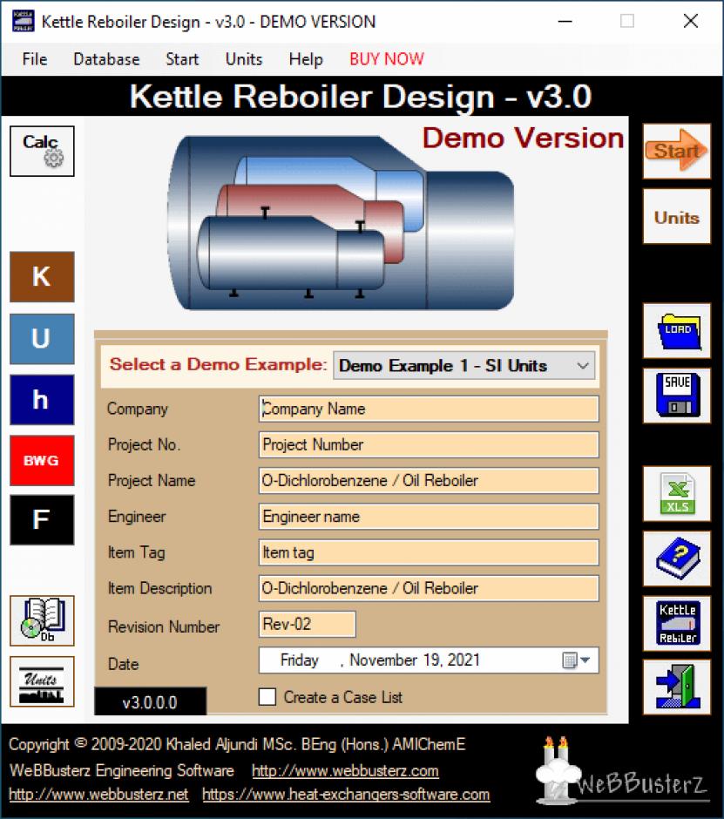This screenshot has width=724, height=819.
Task: Click the Rev-02 revision number field
Action: (308, 624)
